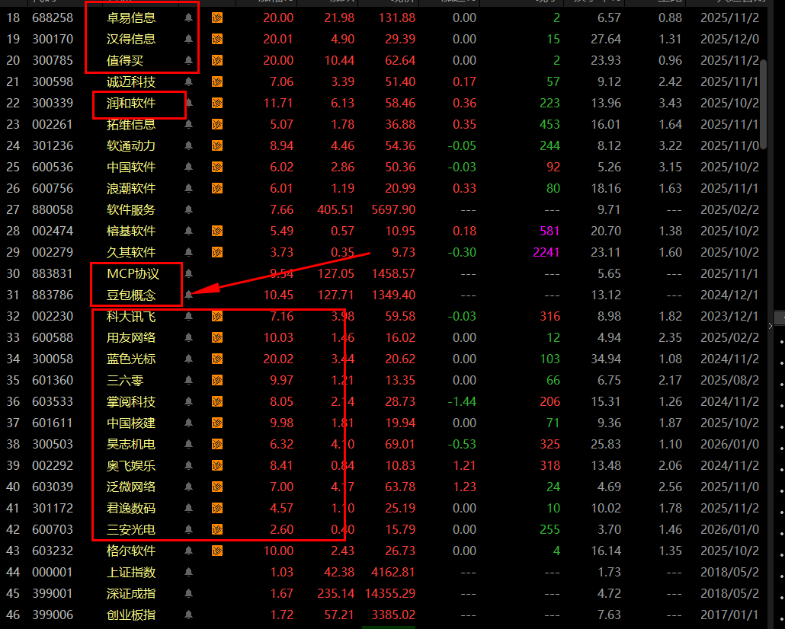Open the orange info icon for 润和软件
The image size is (785, 629).
click(x=217, y=103)
